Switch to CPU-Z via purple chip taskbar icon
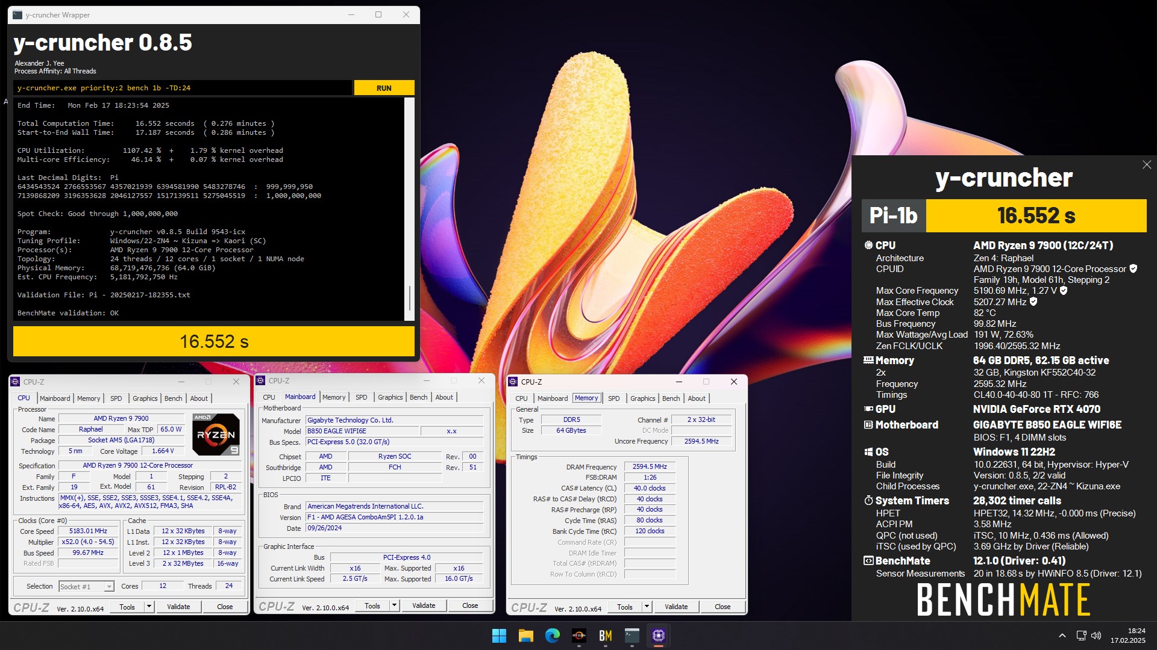 click(658, 636)
